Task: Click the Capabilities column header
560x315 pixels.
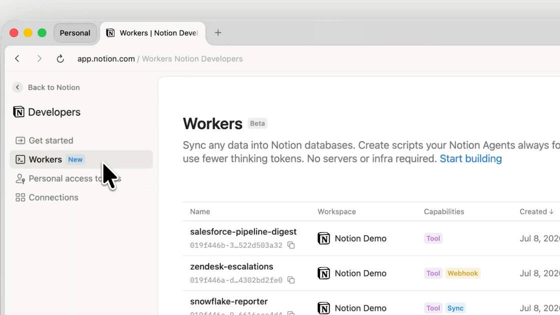Action: [444, 211]
